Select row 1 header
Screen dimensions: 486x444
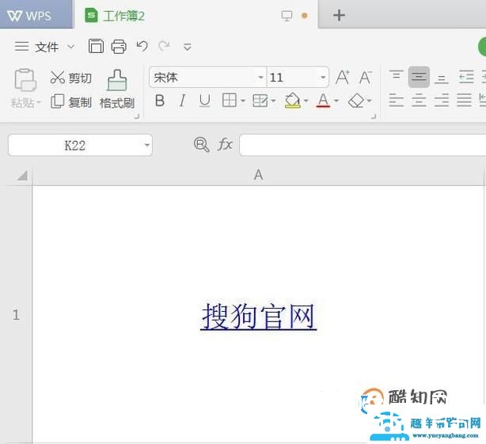point(16,315)
